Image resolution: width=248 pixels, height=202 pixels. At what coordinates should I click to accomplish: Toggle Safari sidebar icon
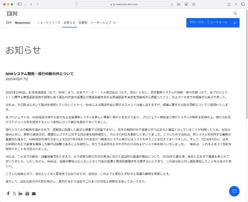20,4
